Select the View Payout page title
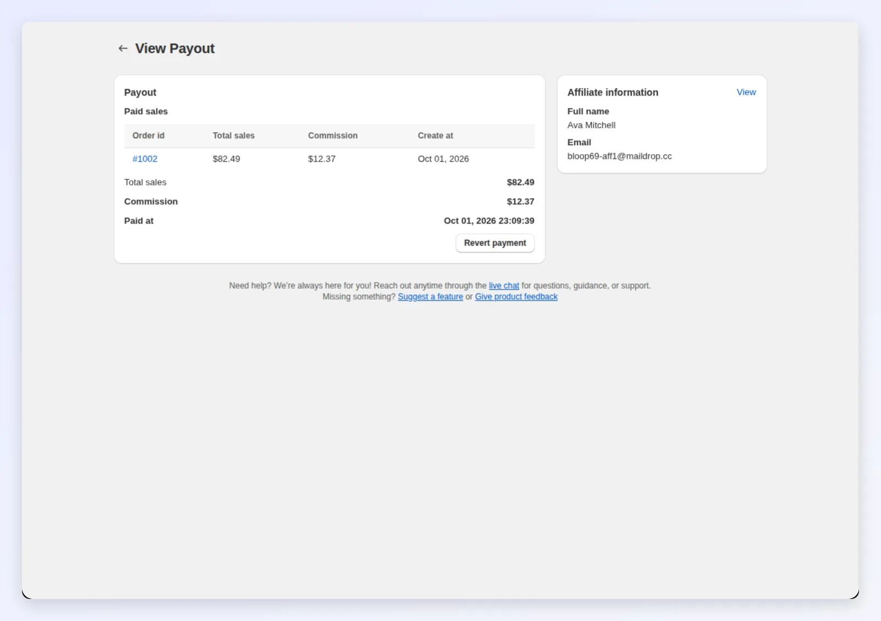This screenshot has width=881, height=621. [x=175, y=48]
